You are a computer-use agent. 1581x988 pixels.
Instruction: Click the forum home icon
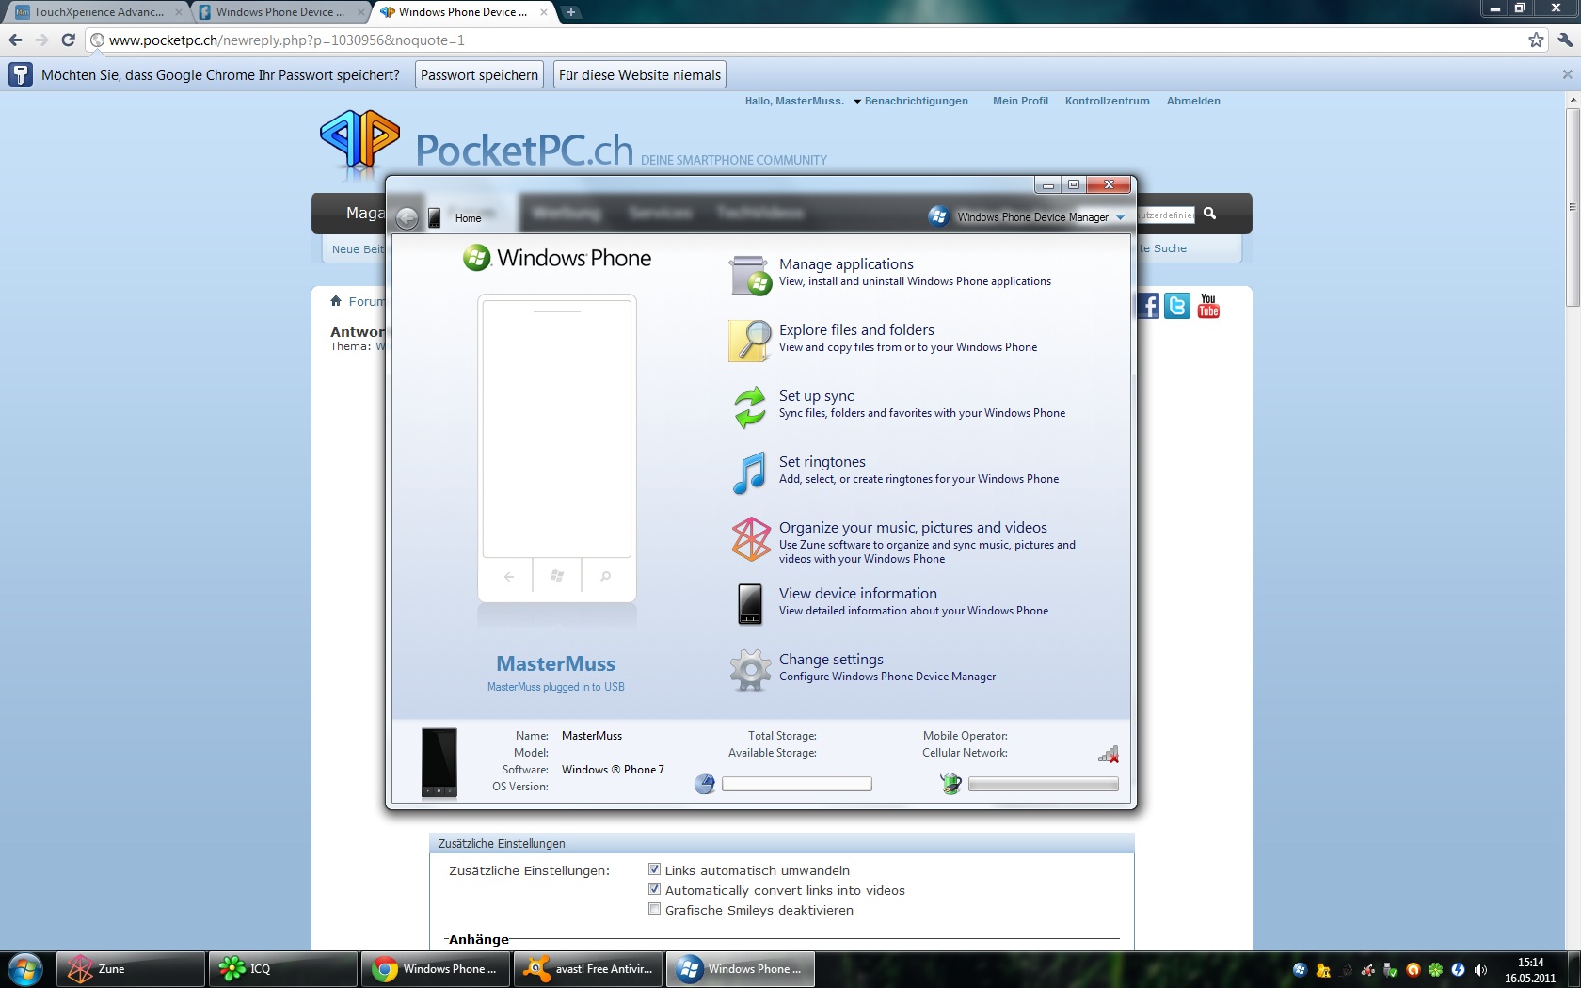pyautogui.click(x=336, y=301)
